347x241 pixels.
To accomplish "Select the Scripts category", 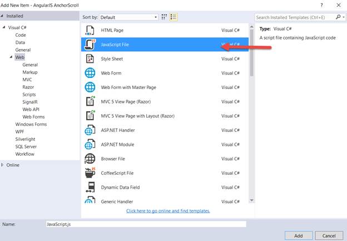I will [29, 95].
